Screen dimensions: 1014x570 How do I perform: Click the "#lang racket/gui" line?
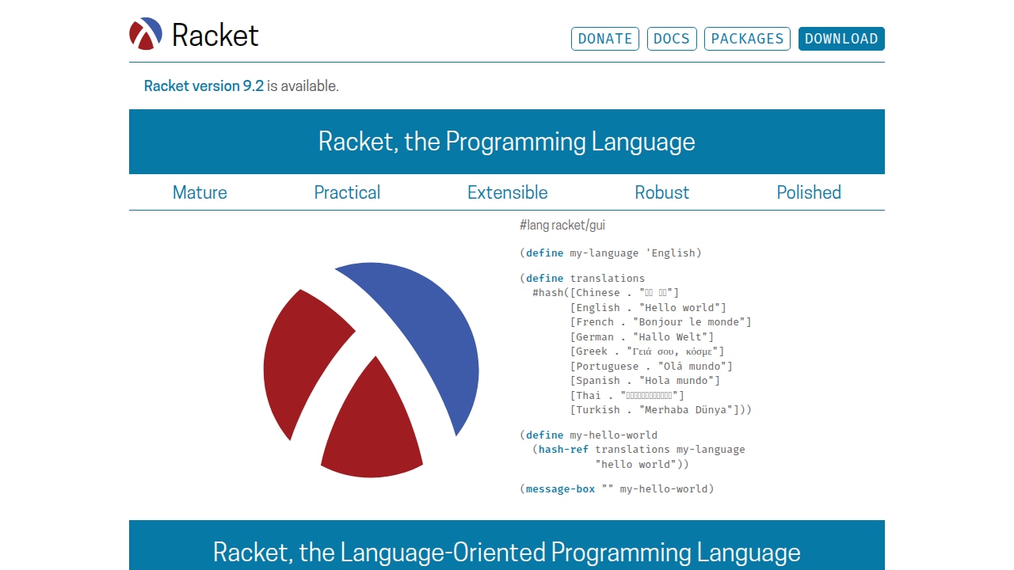(562, 226)
